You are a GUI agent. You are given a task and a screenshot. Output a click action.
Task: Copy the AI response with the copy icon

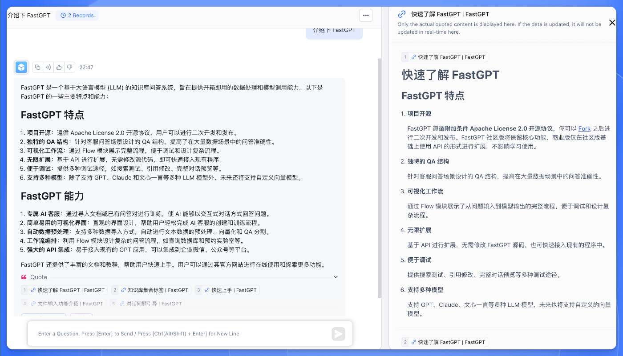coord(38,67)
